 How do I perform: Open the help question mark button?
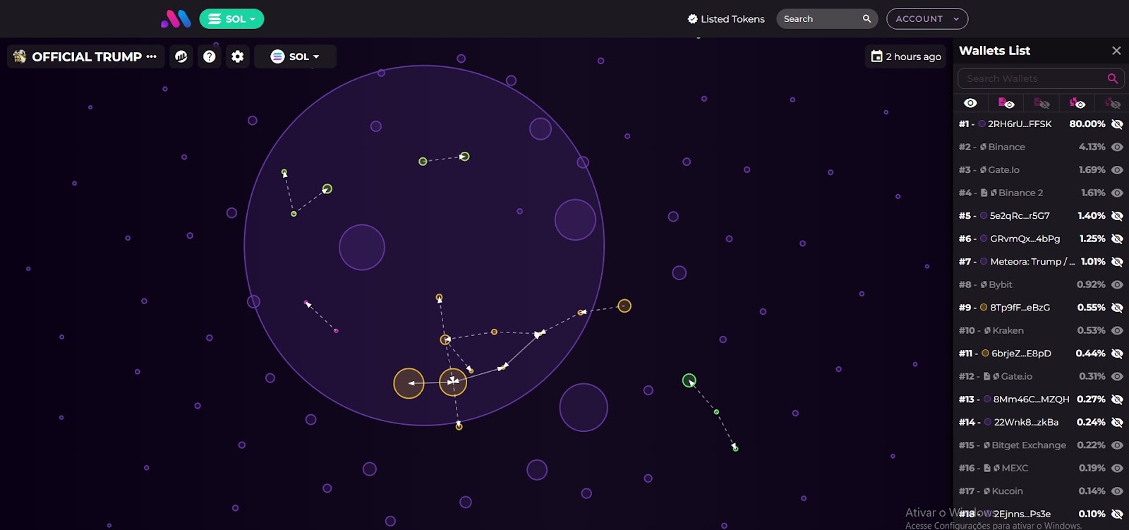pyautogui.click(x=210, y=56)
